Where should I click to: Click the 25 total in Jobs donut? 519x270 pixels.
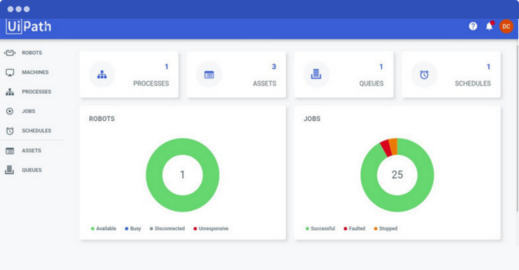pyautogui.click(x=397, y=175)
